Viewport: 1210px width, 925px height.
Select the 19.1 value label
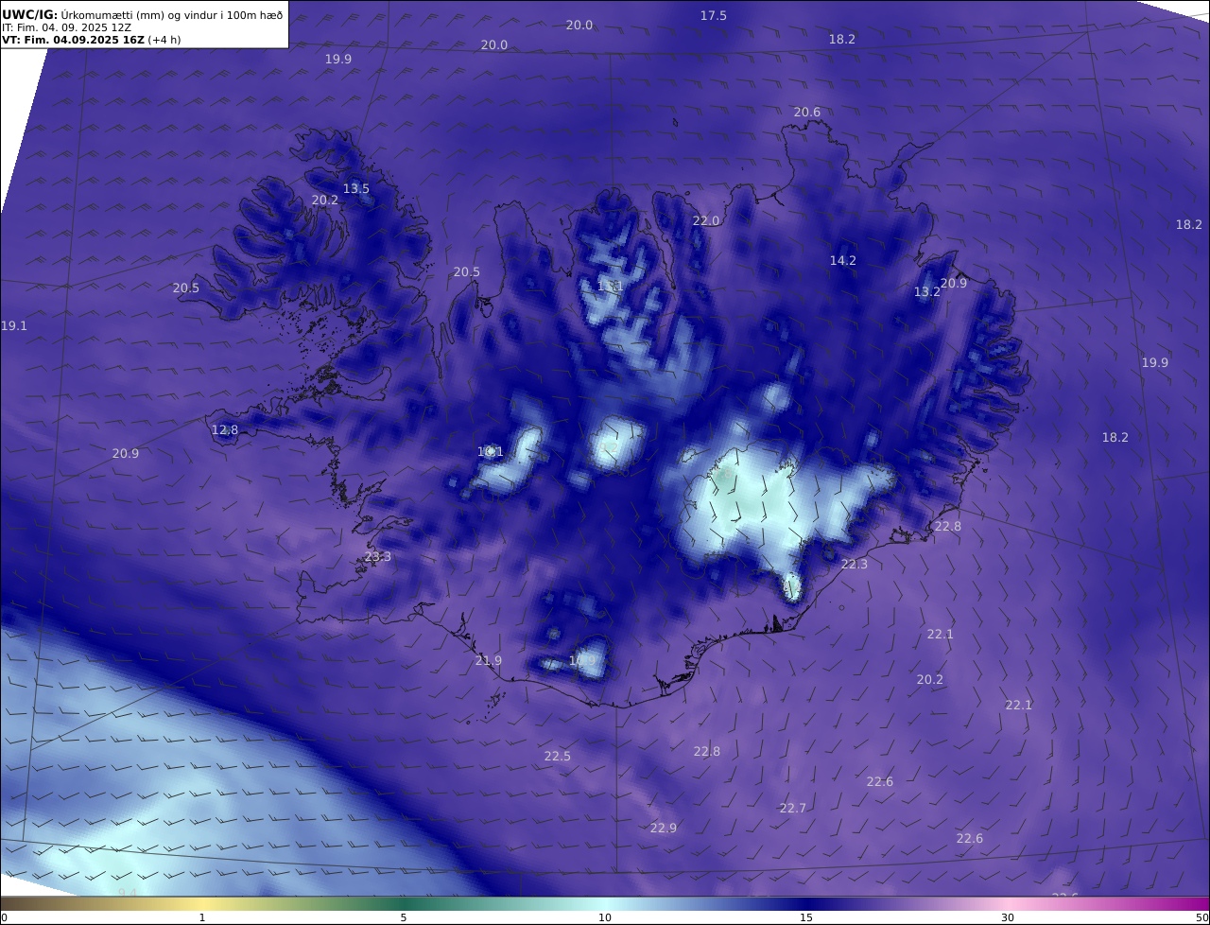pyautogui.click(x=14, y=325)
